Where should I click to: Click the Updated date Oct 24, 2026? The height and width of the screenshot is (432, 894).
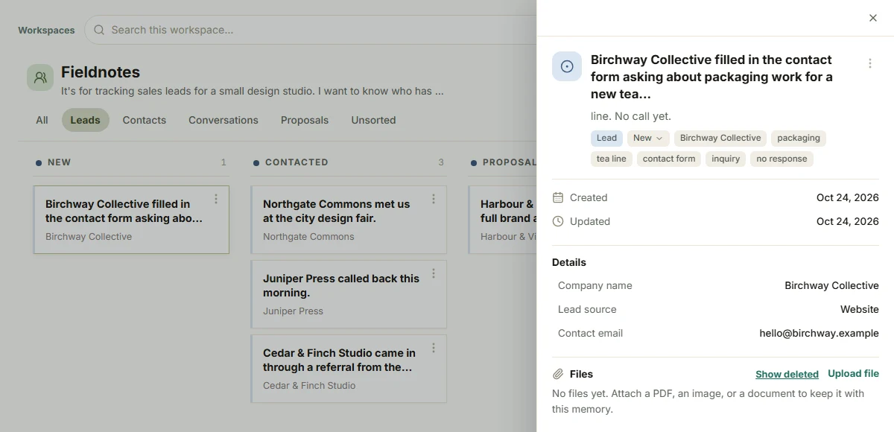[x=848, y=221]
